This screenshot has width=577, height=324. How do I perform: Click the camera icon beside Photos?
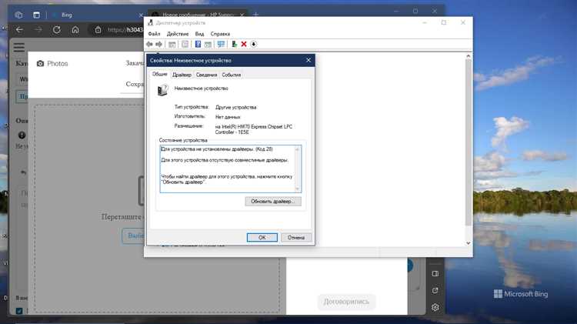pyautogui.click(x=41, y=63)
